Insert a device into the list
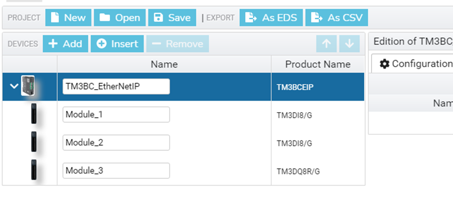This screenshot has height=208, width=453. pyautogui.click(x=117, y=44)
